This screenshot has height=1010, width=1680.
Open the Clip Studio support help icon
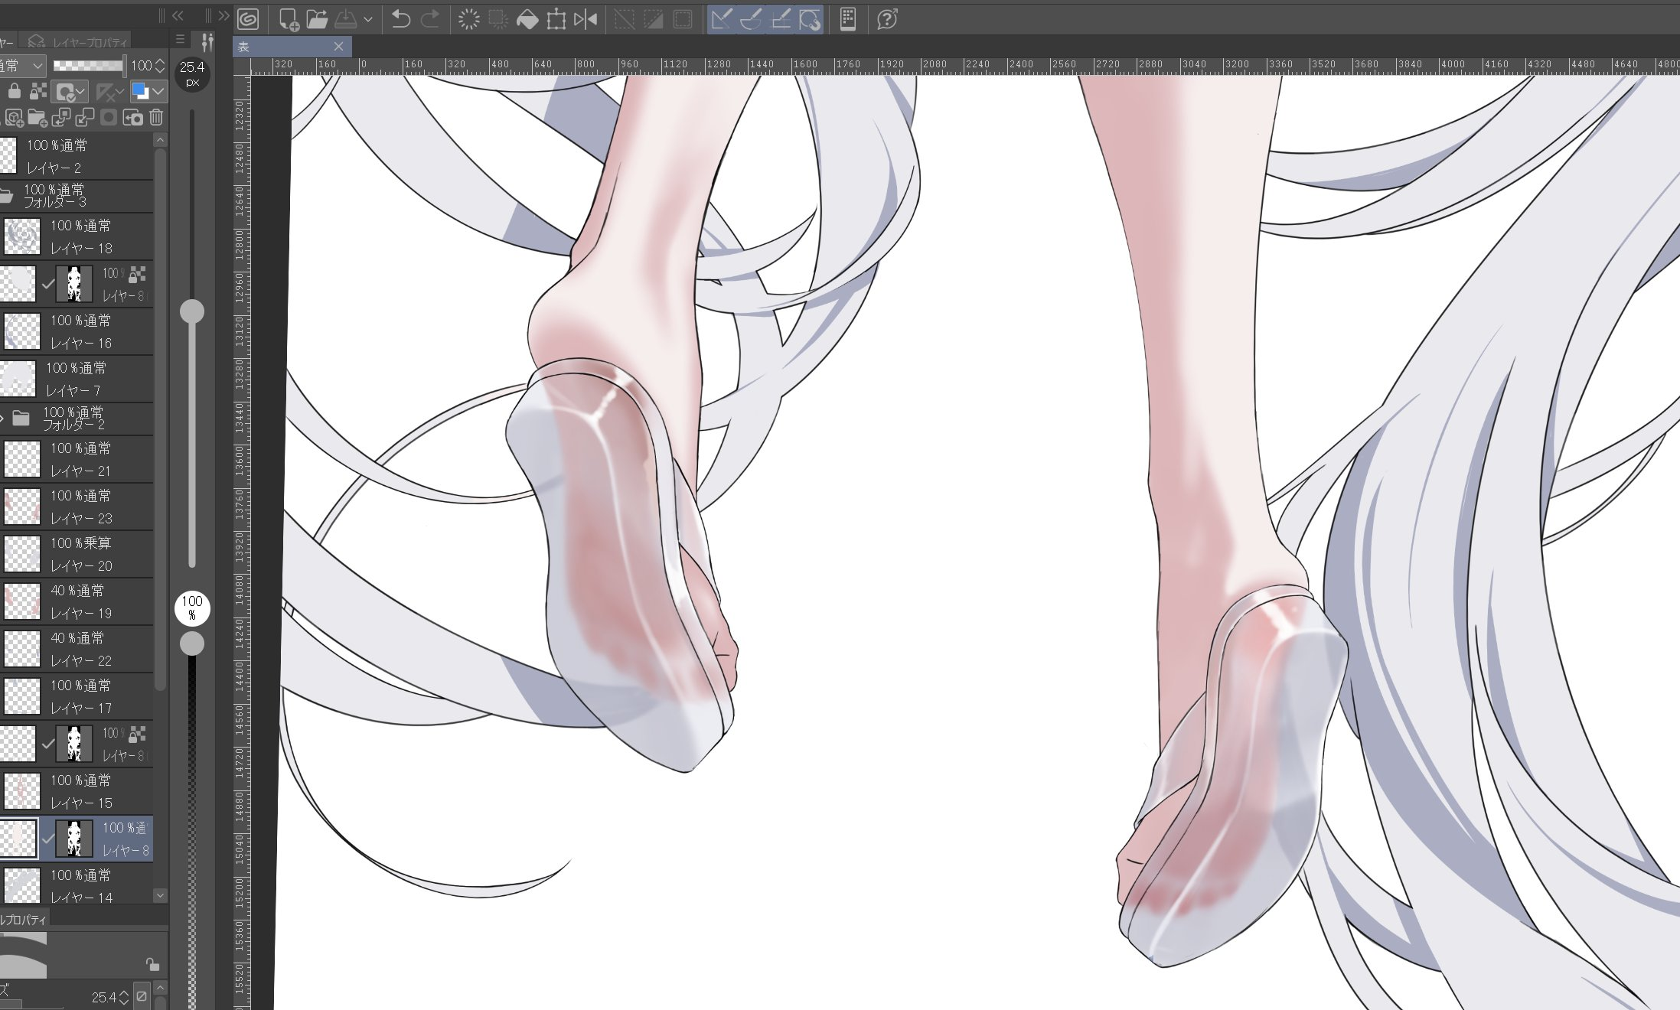[x=887, y=19]
